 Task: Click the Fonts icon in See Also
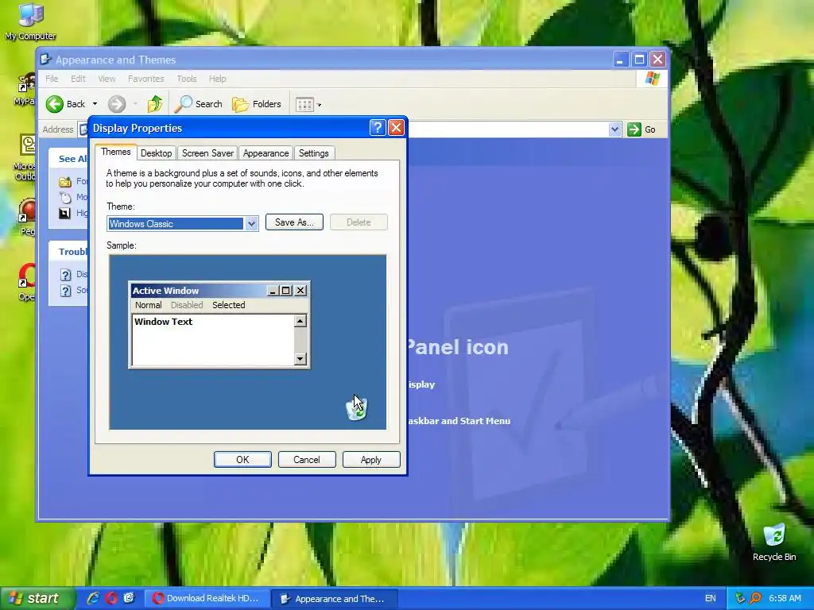(65, 182)
